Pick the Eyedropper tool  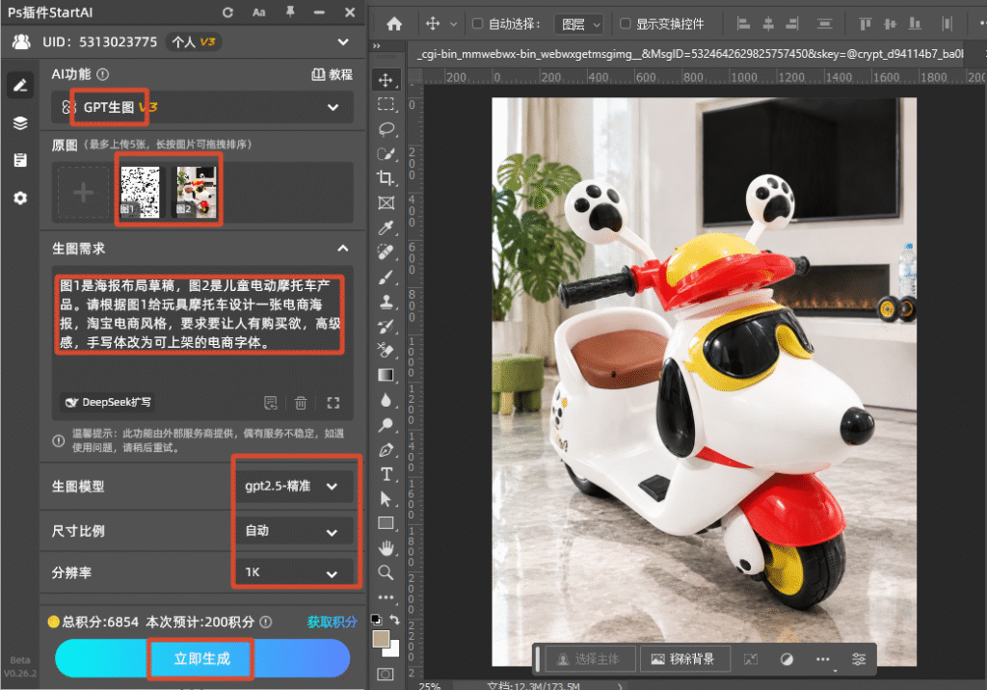(386, 227)
